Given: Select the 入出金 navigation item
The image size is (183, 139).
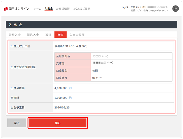Looking at the screenshot, I should click(49, 9).
